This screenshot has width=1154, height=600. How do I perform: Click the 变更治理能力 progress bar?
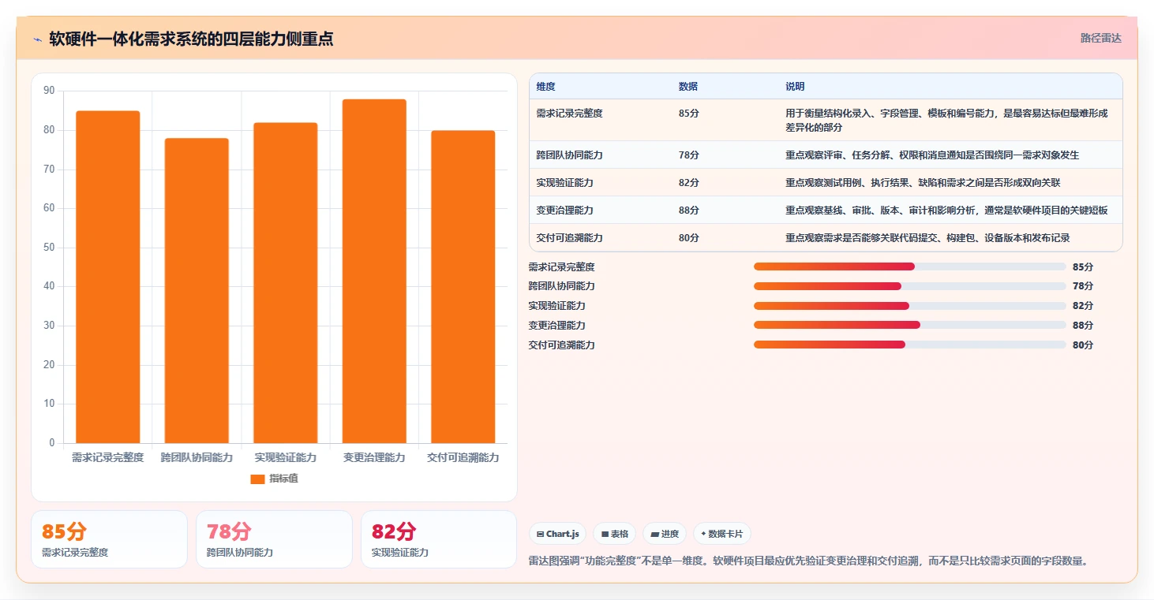coord(909,325)
